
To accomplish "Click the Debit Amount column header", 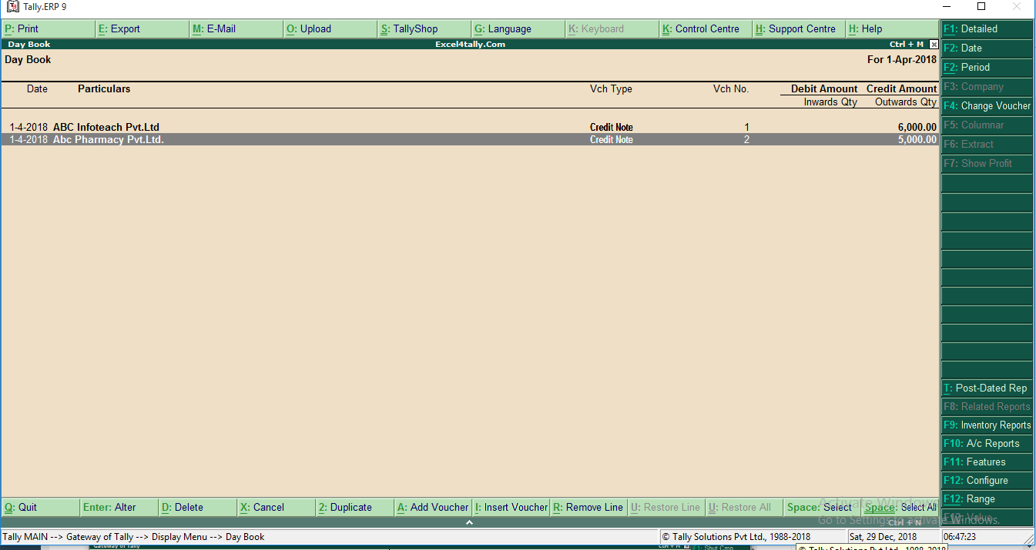I will (824, 89).
